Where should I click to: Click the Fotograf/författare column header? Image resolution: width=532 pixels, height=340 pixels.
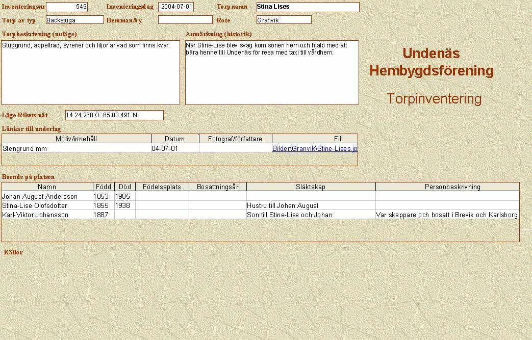pyautogui.click(x=235, y=139)
